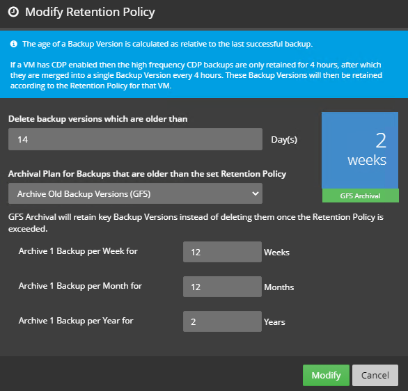Viewport: 408px width, 391px height.
Task: Cancel the retention policy dialog
Action: 375,375
